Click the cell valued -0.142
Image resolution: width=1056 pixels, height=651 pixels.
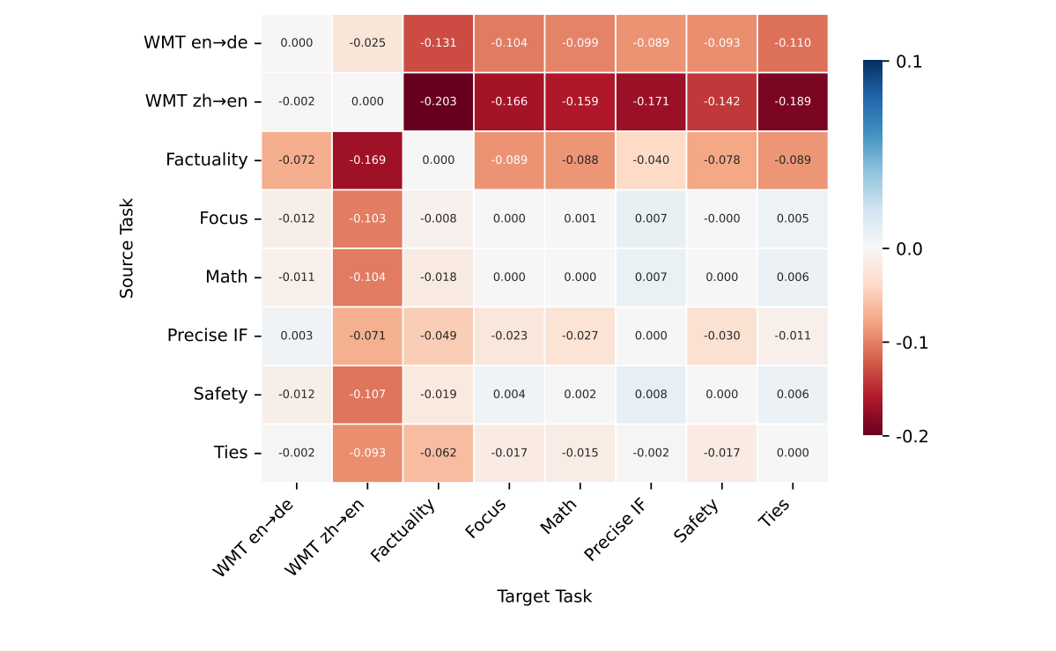tap(721, 101)
